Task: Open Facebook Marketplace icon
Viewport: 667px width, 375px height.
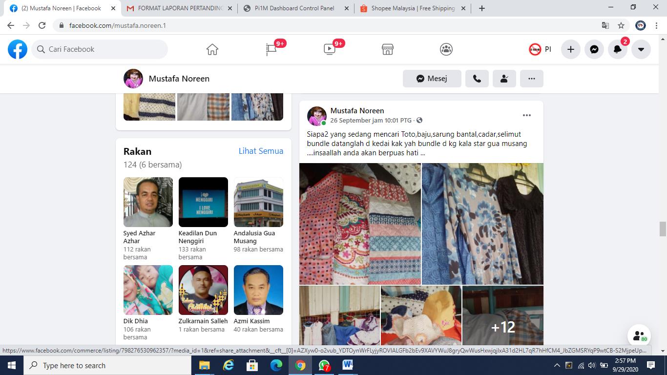Action: (388, 49)
